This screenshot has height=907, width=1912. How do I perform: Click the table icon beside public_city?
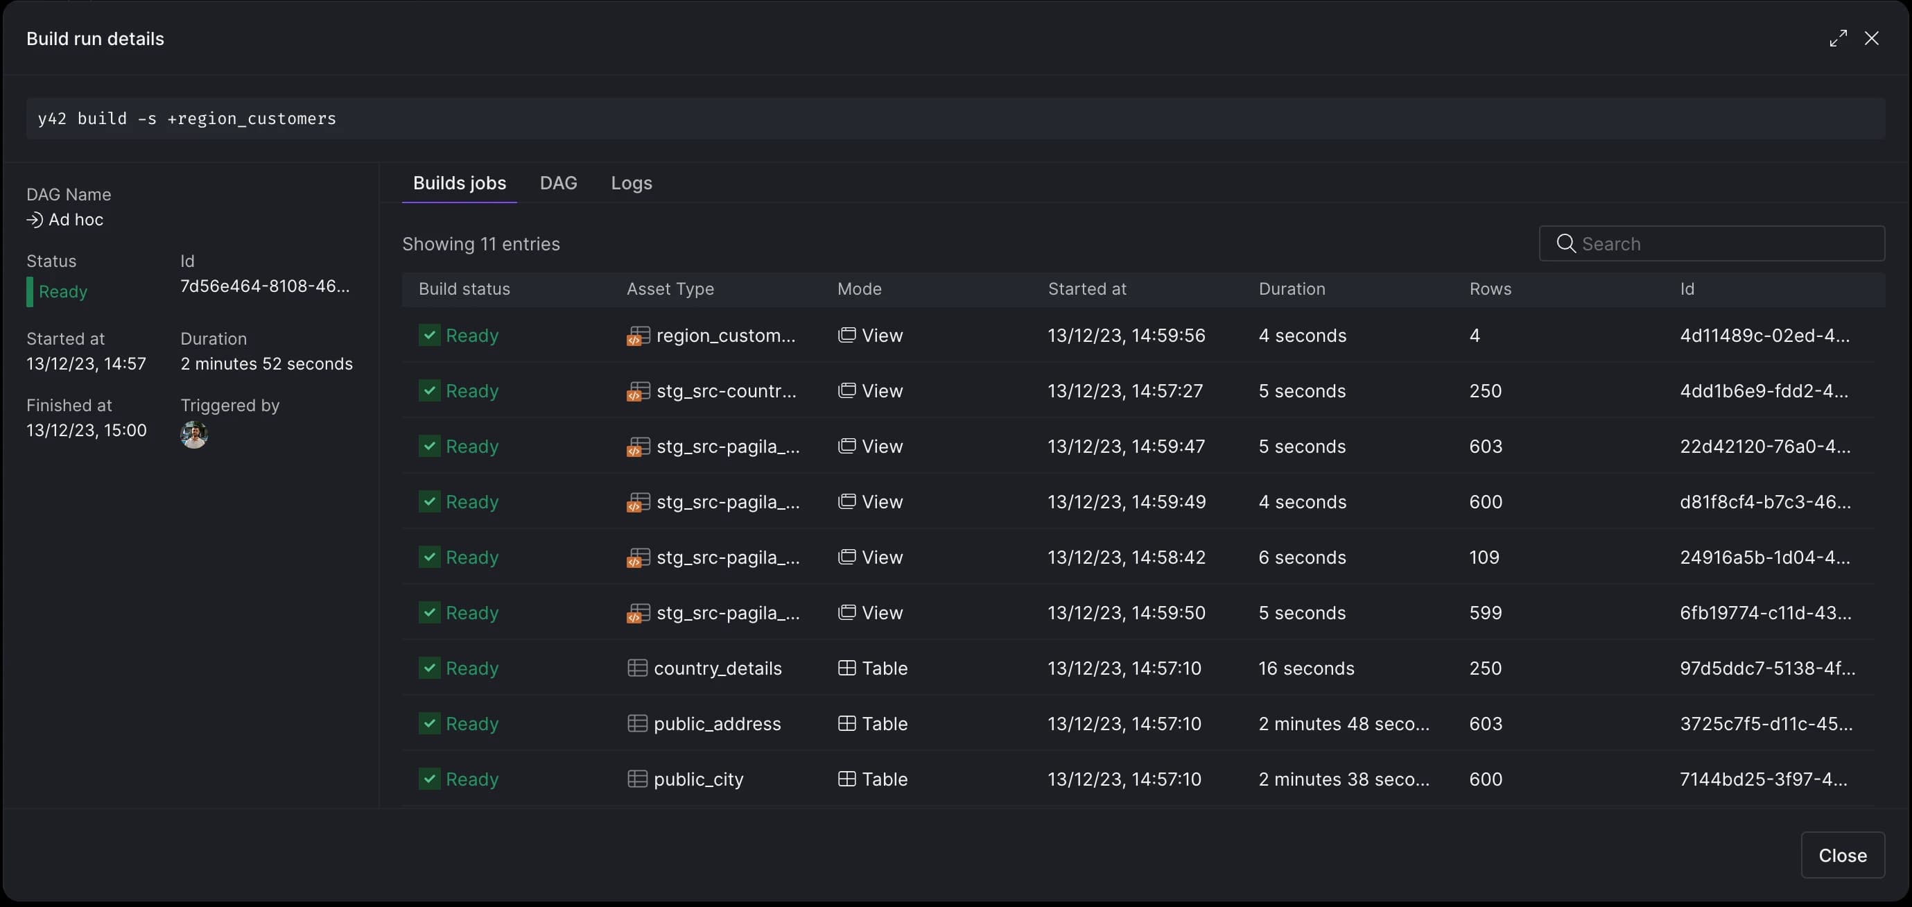[x=637, y=779]
